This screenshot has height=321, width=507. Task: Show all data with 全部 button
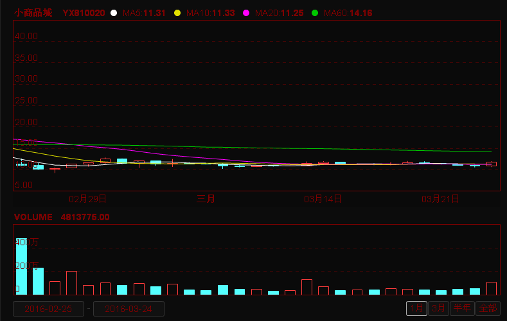point(487,309)
